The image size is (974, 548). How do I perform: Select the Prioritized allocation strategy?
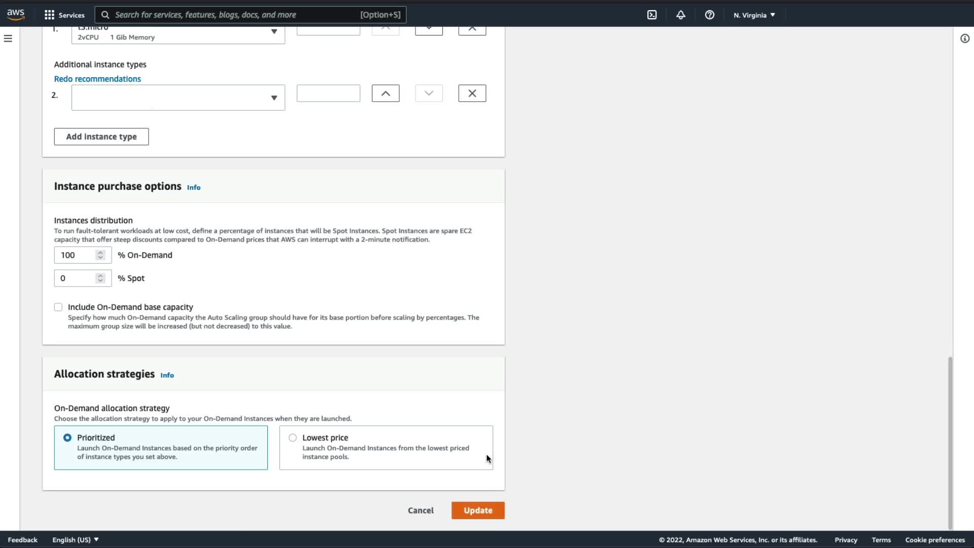coord(67,437)
